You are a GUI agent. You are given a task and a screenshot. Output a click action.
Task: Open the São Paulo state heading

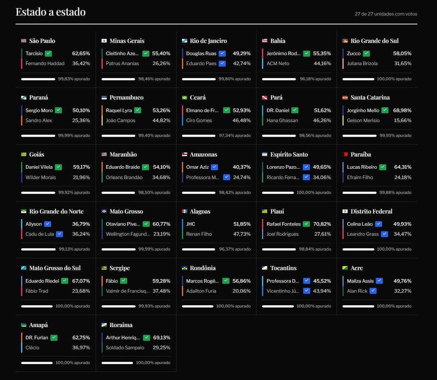click(42, 41)
